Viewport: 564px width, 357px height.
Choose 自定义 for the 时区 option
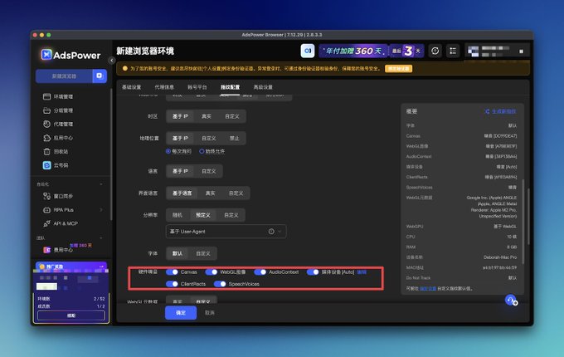click(x=232, y=116)
